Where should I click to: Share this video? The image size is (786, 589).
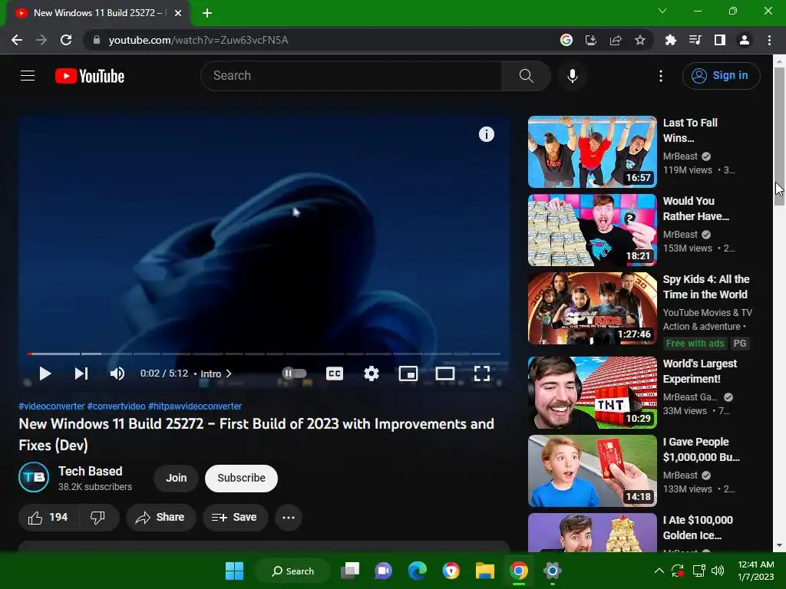(x=160, y=518)
